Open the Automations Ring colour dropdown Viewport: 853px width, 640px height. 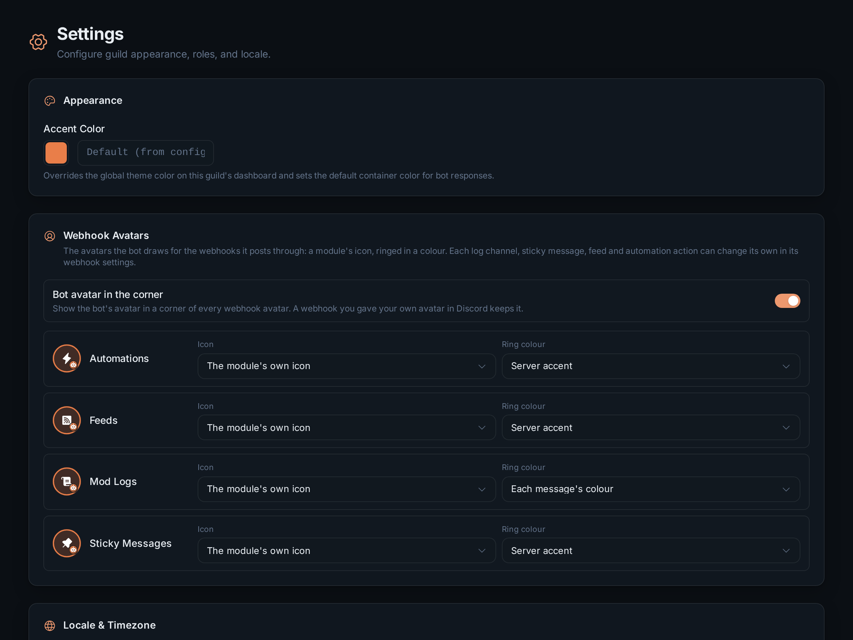click(x=651, y=366)
